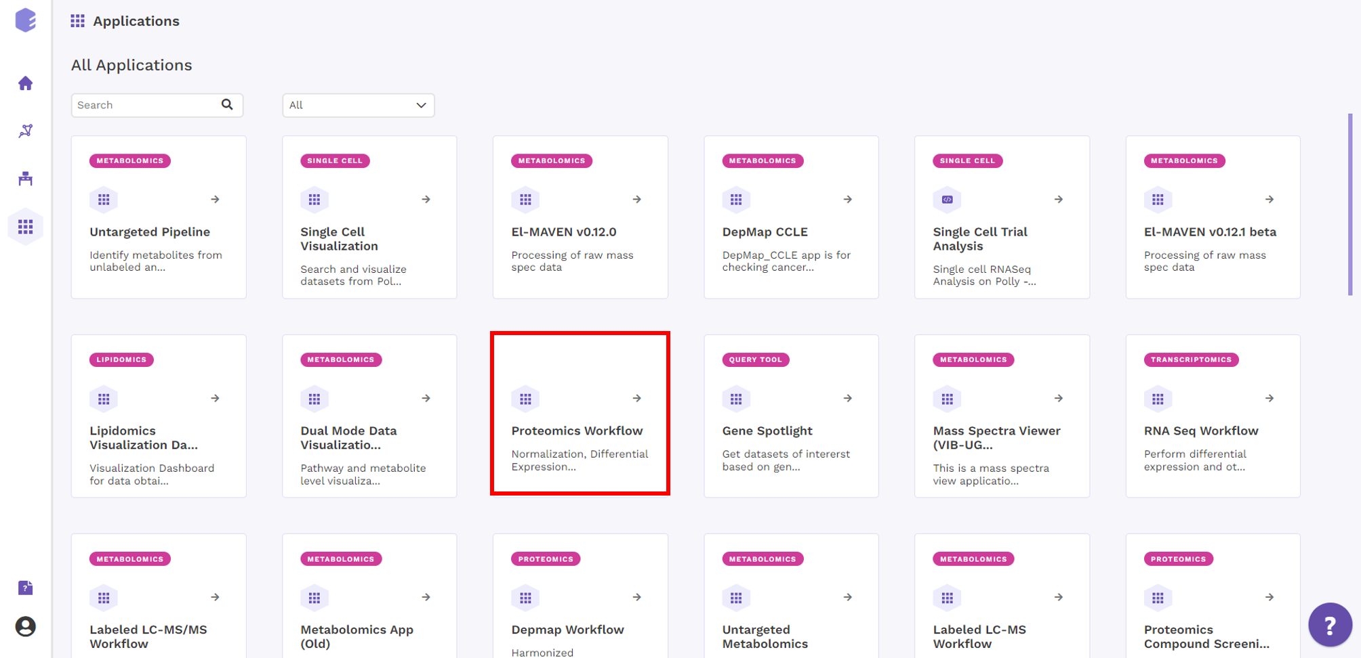Image resolution: width=1361 pixels, height=658 pixels.
Task: Click the QUERY TOOL tag on Gene Spotlight
Action: (755, 359)
